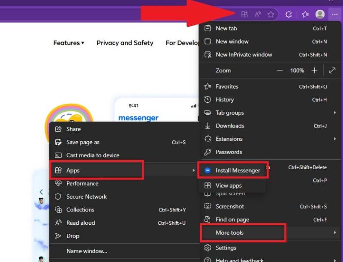Enter full screen via the diagonal arrow icon

click(x=333, y=70)
